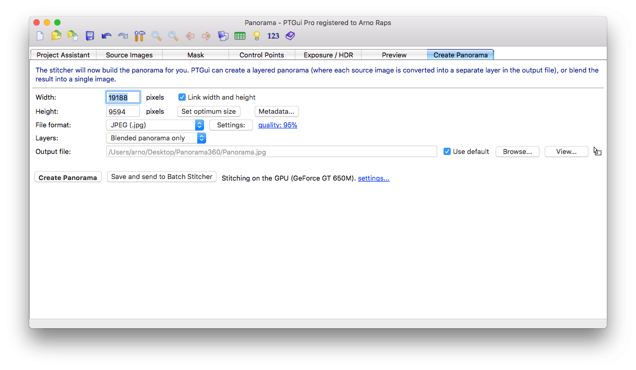The width and height of the screenshot is (636, 370).
Task: Create a new project from the toolbar
Action: click(40, 36)
